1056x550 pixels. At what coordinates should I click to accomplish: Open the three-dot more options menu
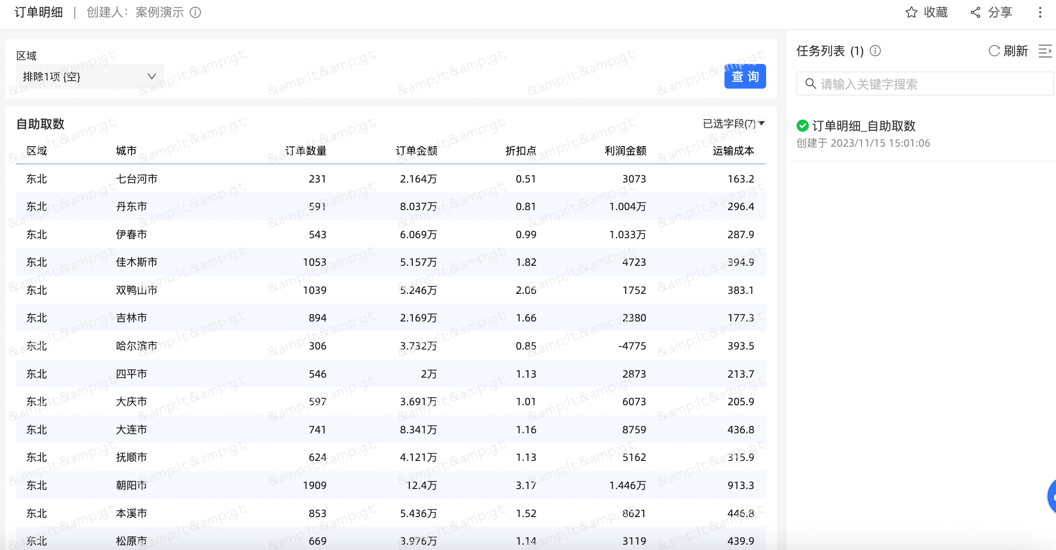tap(1040, 13)
